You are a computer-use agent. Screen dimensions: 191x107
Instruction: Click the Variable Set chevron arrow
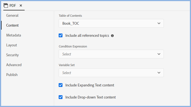tap(159, 73)
